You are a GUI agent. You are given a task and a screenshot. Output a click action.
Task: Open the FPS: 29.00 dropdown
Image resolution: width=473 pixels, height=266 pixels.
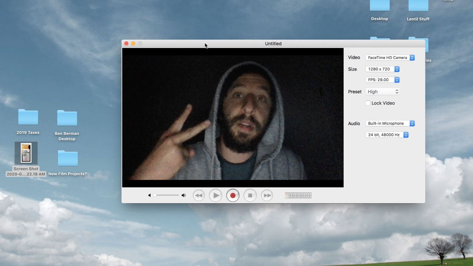tap(382, 80)
